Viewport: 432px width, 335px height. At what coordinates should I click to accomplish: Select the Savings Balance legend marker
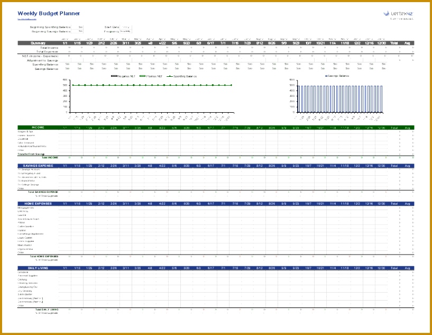pos(326,76)
